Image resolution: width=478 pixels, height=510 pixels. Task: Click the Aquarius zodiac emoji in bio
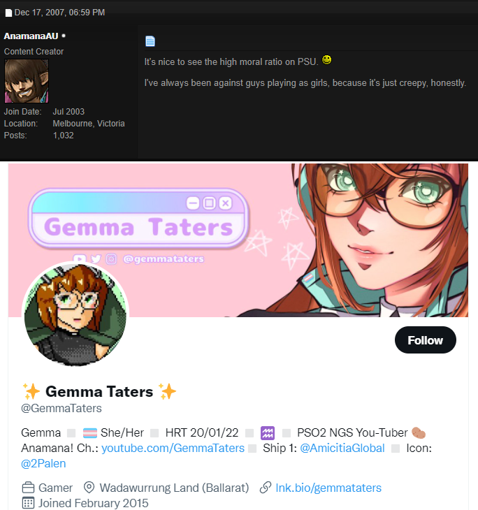coord(268,433)
